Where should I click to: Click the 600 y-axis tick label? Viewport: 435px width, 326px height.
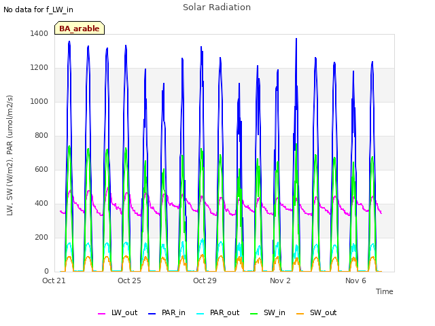(41, 169)
